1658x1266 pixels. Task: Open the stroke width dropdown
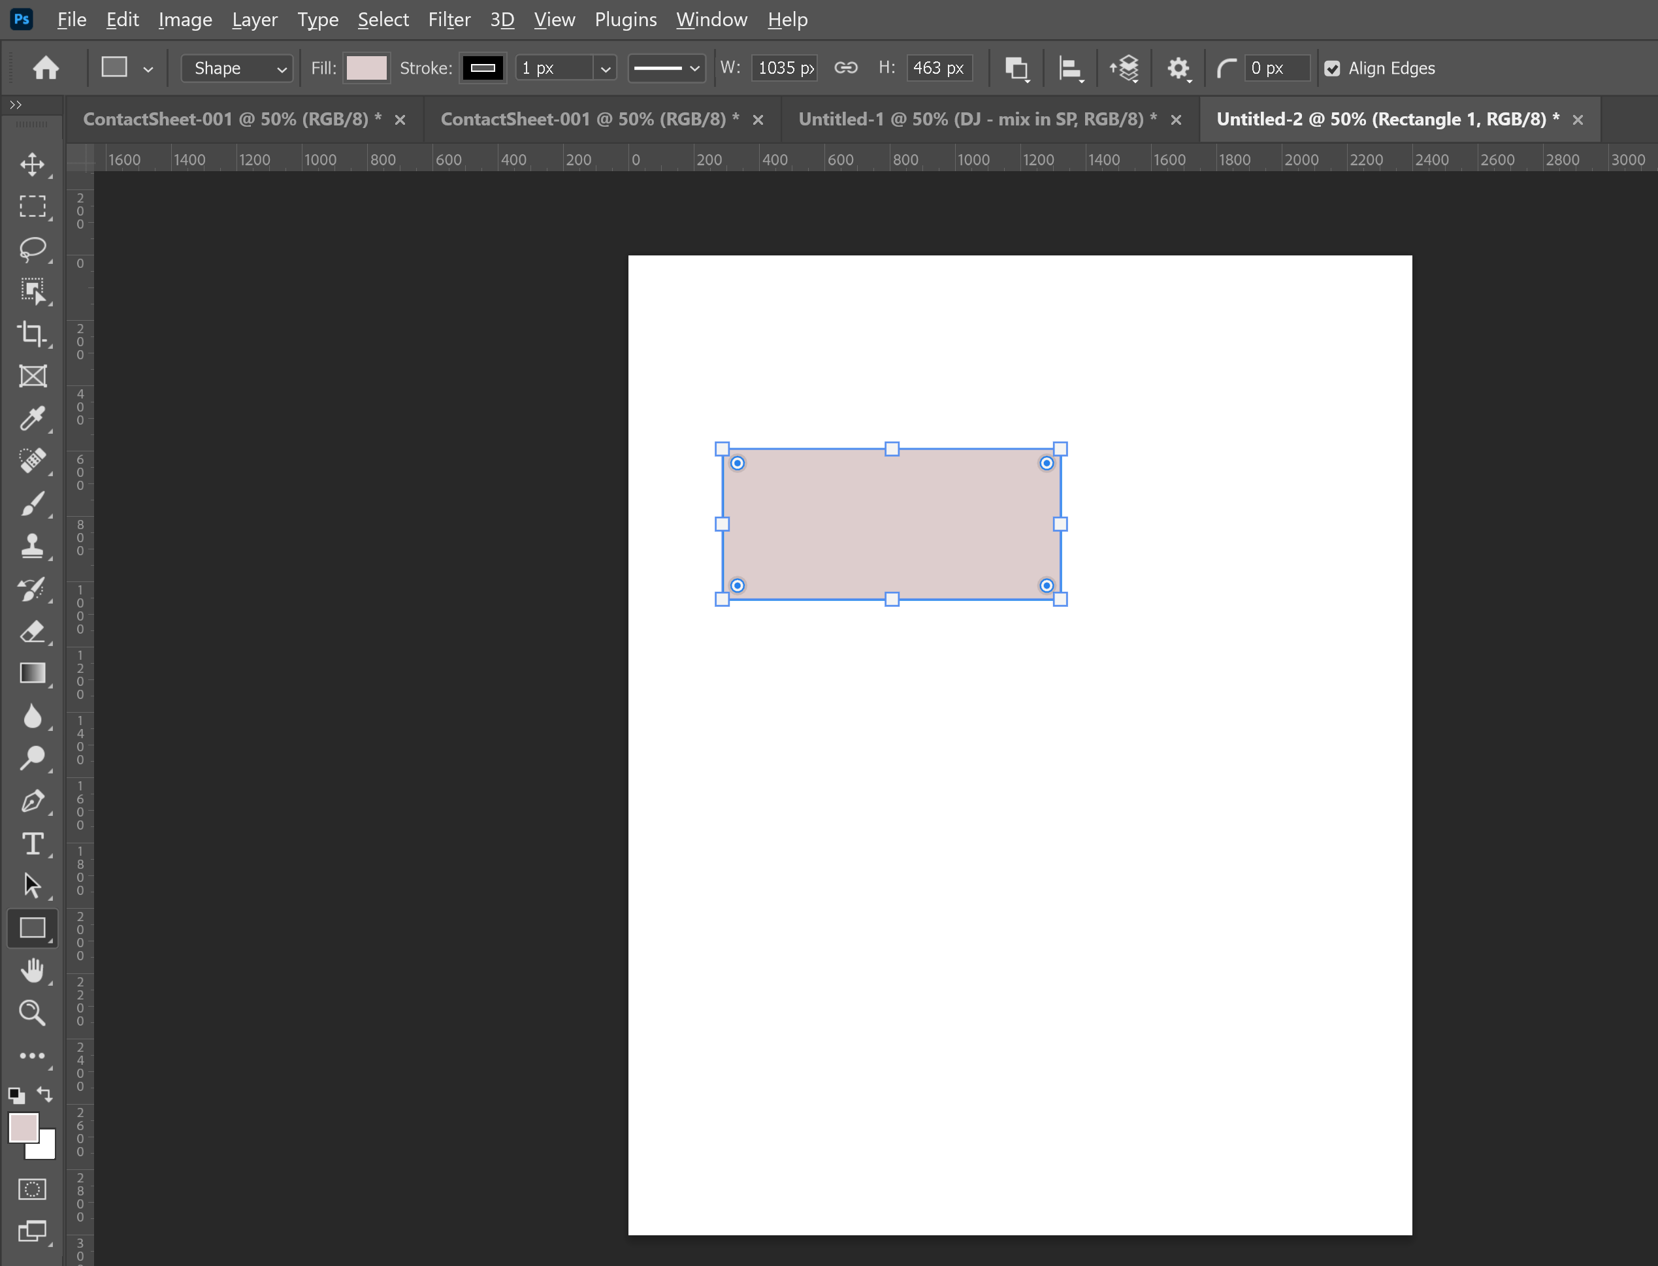coord(605,68)
